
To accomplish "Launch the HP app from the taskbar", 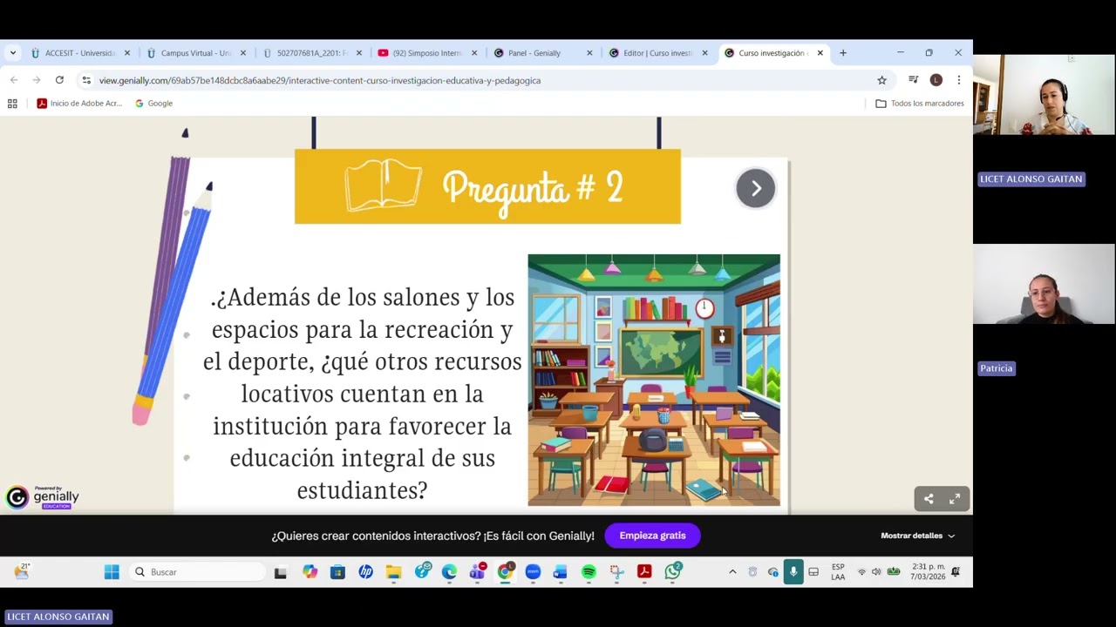I will tap(365, 572).
